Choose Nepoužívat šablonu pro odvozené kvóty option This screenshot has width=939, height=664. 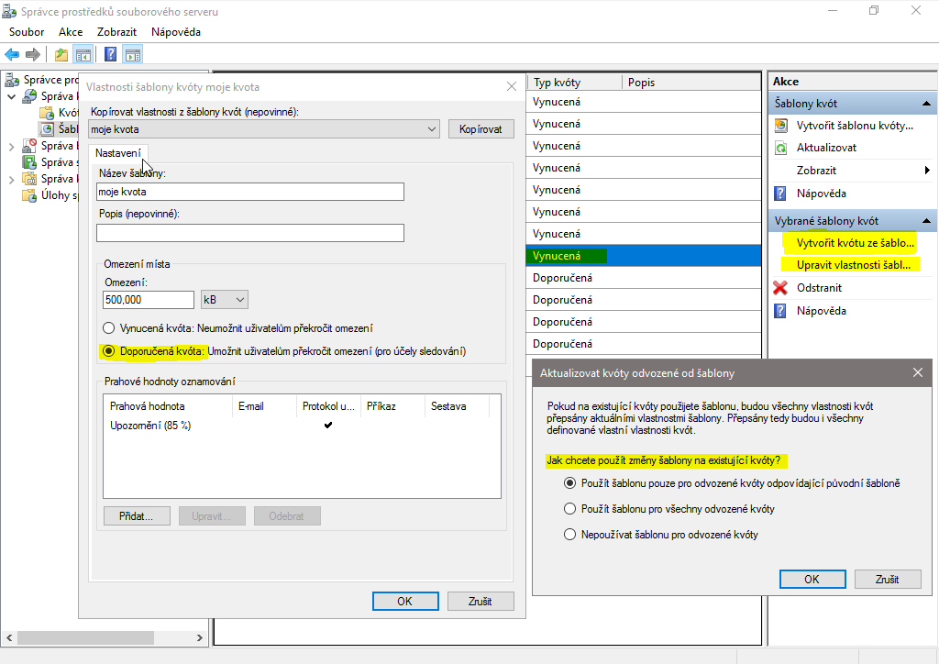[569, 534]
